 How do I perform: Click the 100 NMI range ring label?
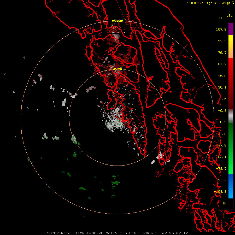click(117, 21)
